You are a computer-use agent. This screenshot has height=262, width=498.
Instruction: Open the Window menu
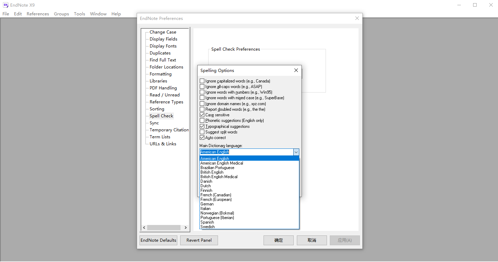98,14
